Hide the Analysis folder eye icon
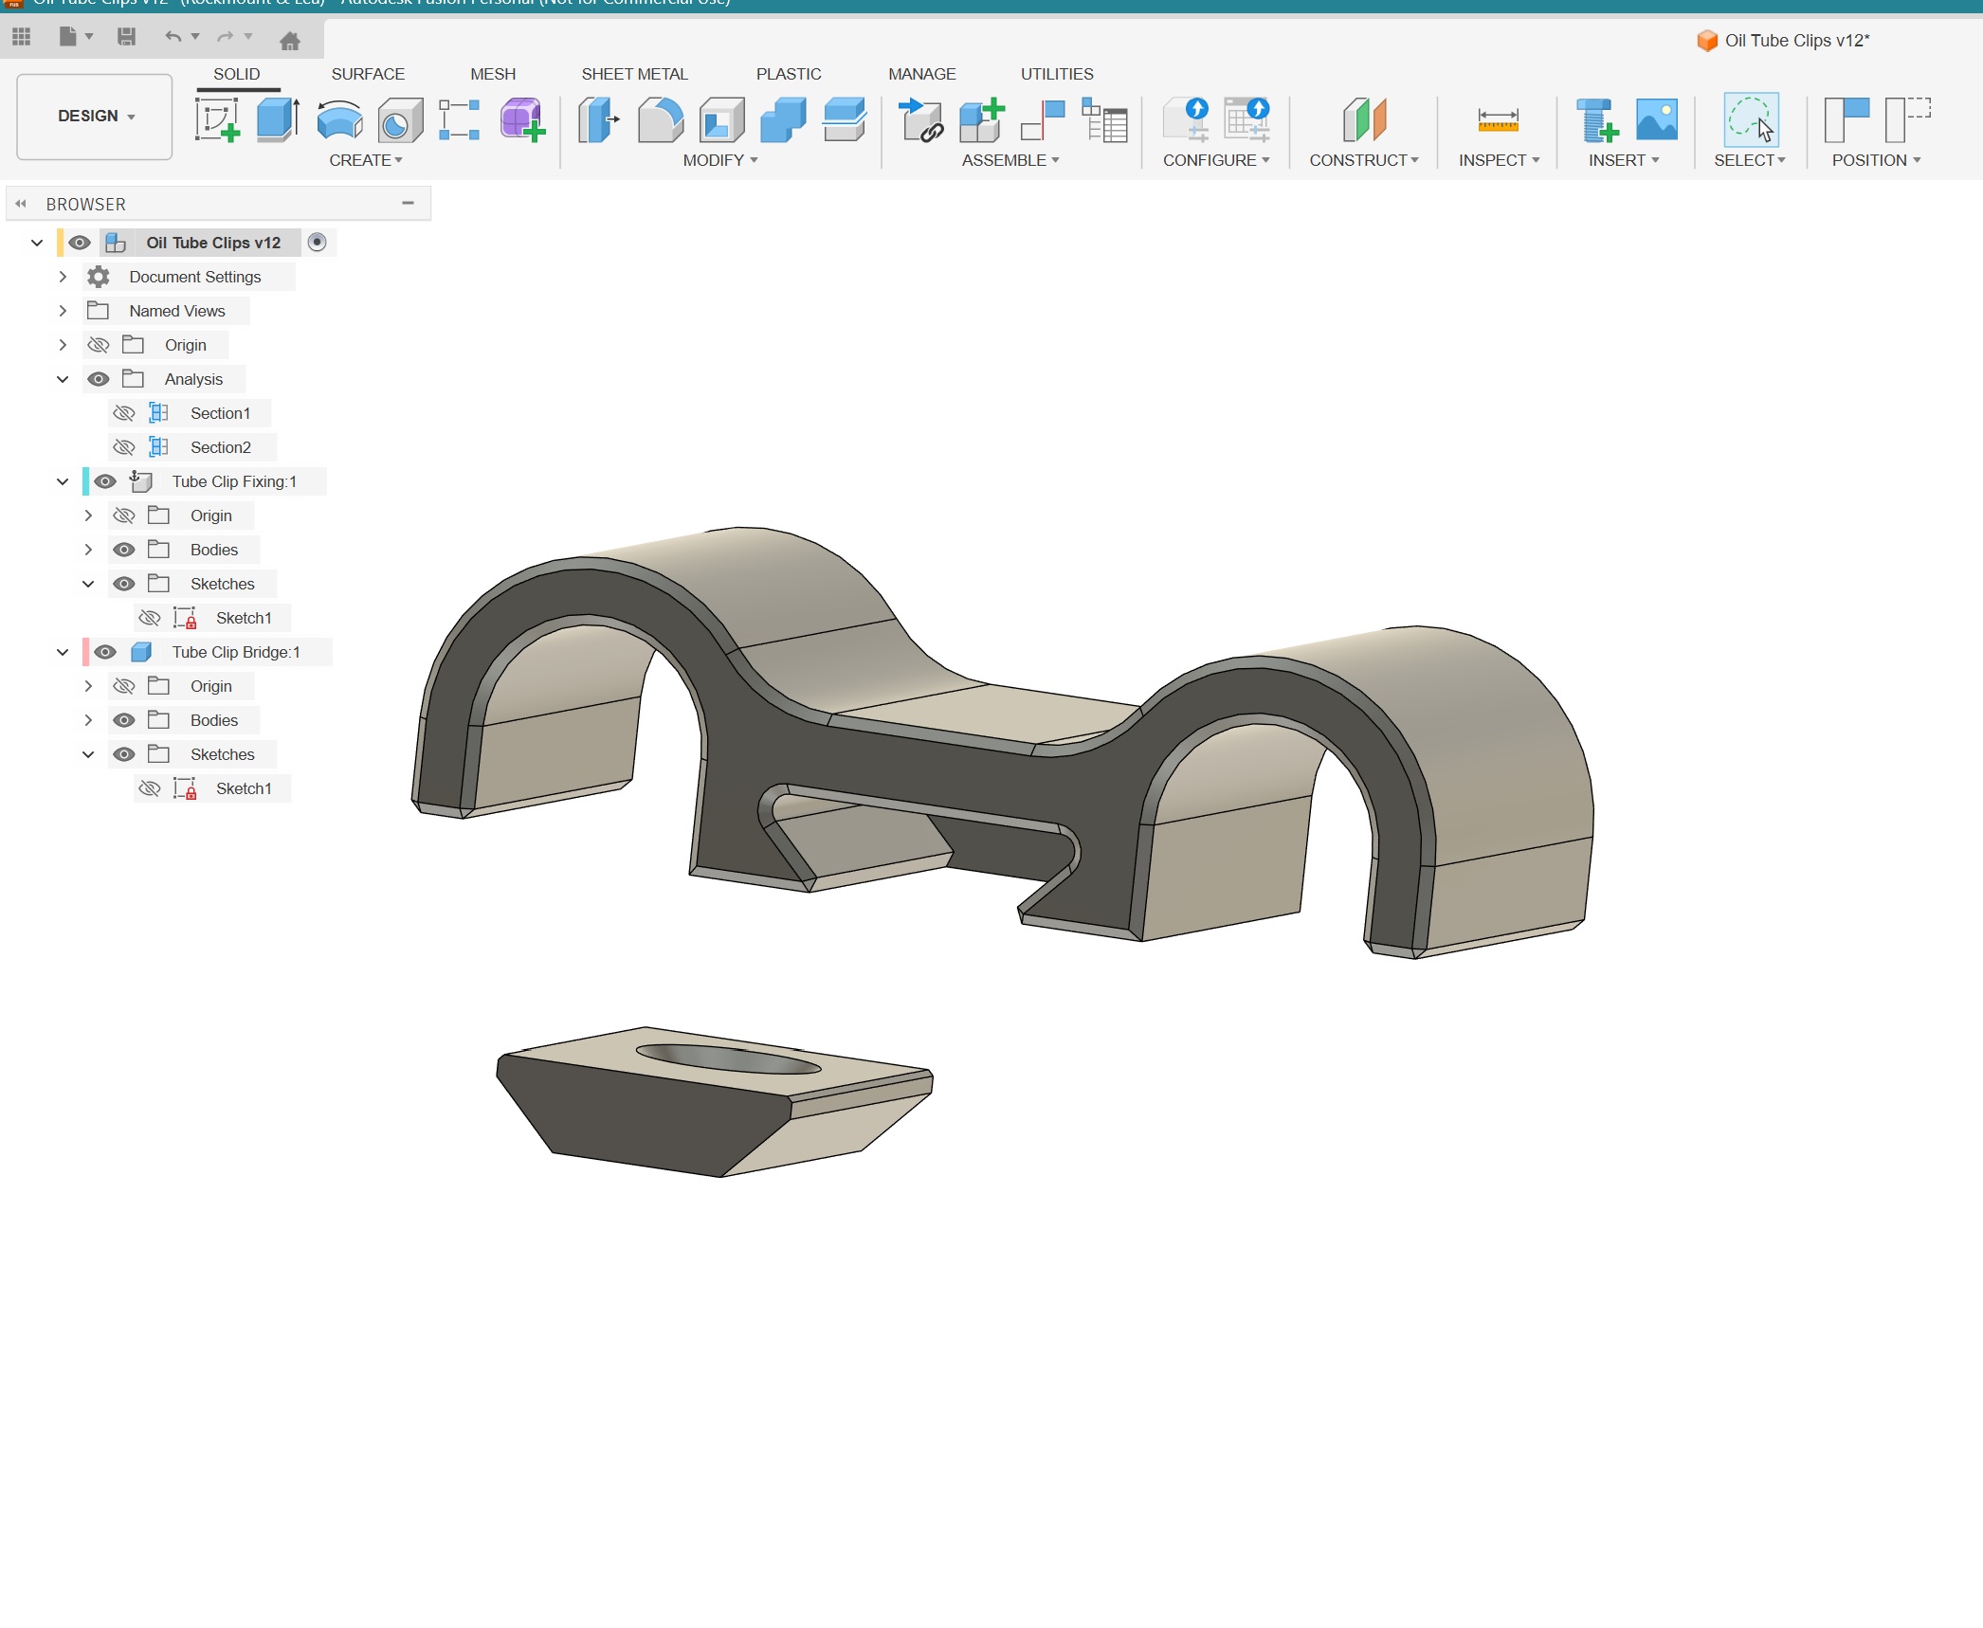 pos(98,379)
